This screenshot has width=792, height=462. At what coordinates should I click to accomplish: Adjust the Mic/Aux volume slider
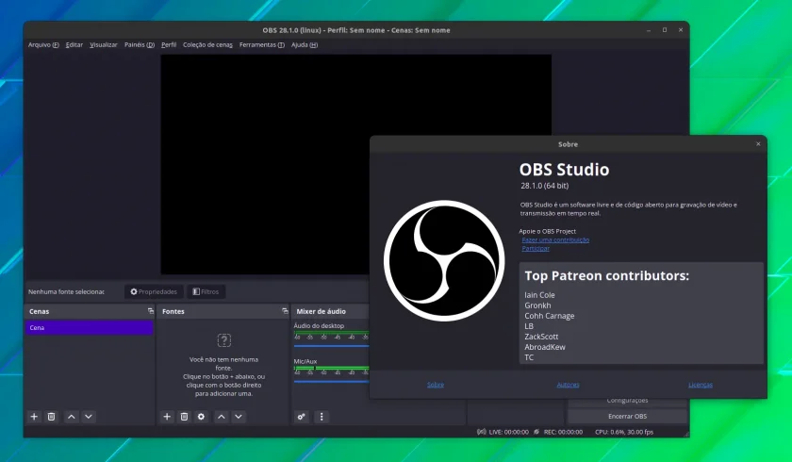pos(331,381)
